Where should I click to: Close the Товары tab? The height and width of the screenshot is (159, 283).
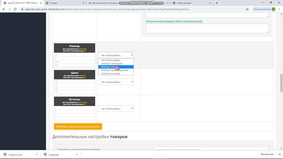[x=83, y=3]
